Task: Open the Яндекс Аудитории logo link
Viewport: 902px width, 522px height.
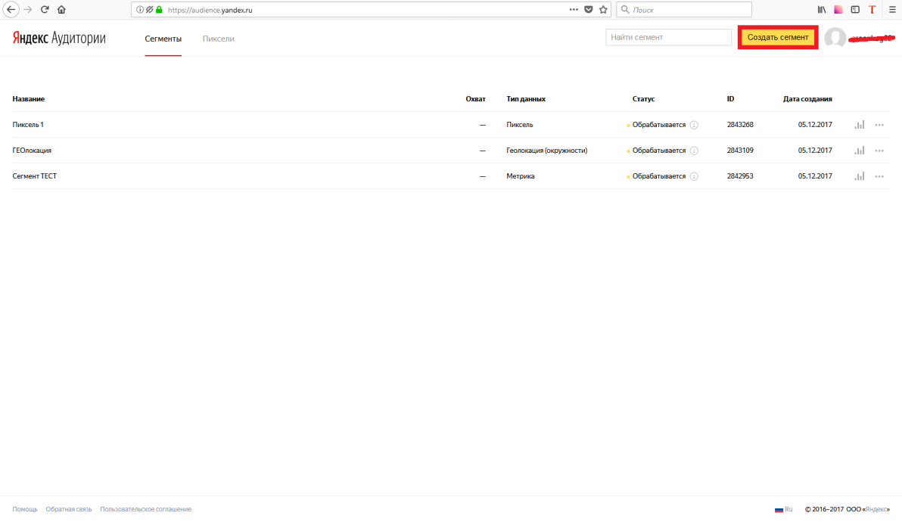Action: click(59, 38)
